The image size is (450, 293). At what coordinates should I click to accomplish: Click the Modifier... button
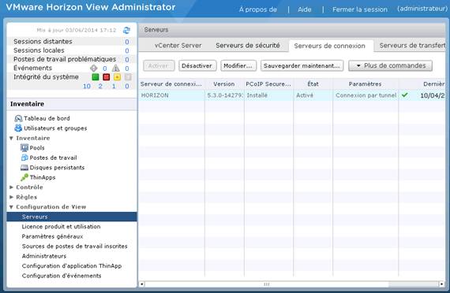point(238,66)
